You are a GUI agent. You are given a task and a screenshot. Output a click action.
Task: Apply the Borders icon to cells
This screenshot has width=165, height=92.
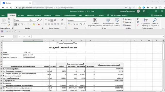(x=28, y=24)
